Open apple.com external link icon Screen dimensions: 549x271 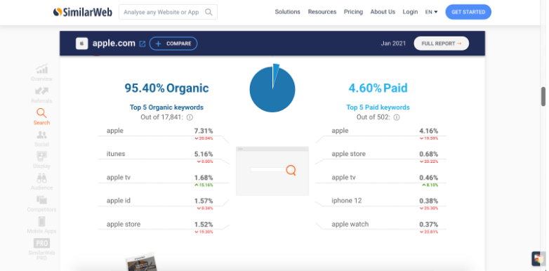pyautogui.click(x=143, y=44)
